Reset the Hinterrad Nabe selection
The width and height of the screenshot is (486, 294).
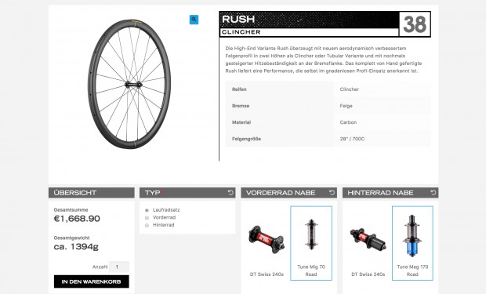tap(433, 193)
